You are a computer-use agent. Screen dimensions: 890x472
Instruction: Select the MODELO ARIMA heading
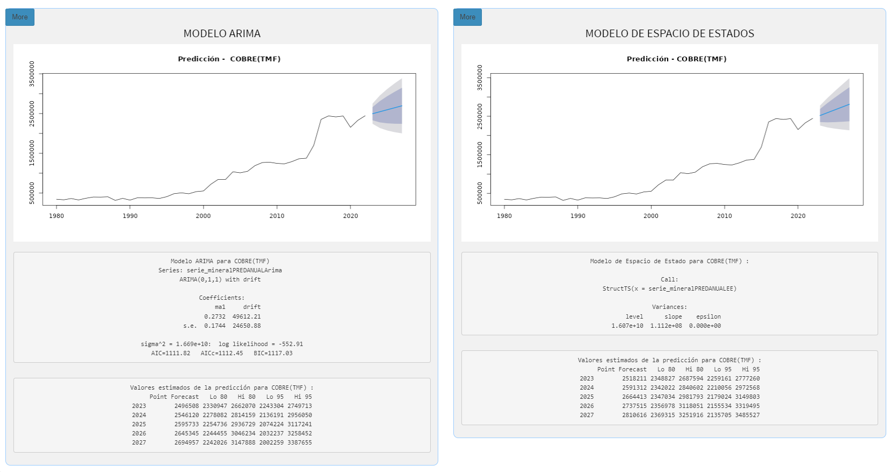point(222,34)
